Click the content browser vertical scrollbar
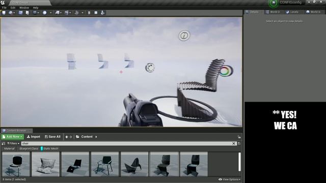The width and height of the screenshot is (326, 183). [239, 162]
